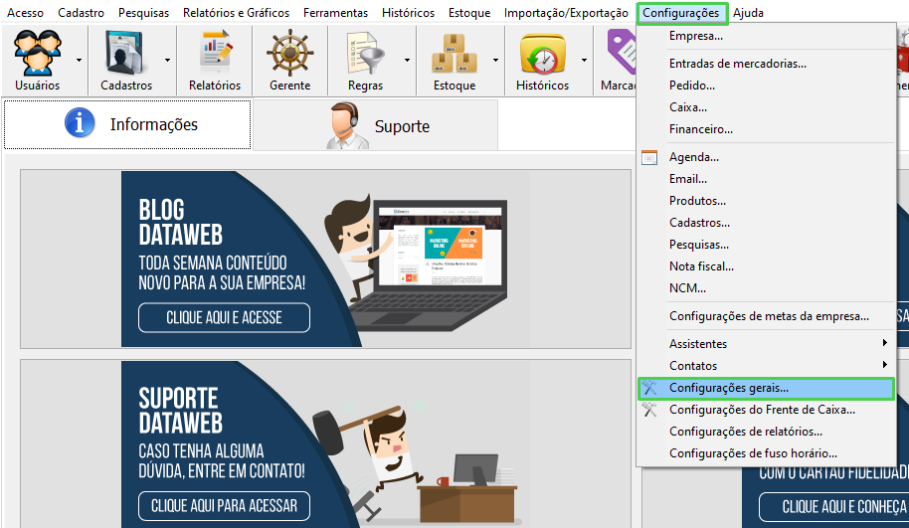This screenshot has width=909, height=528.
Task: Open the Cadastros toolbar icon
Action: pyautogui.click(x=125, y=54)
